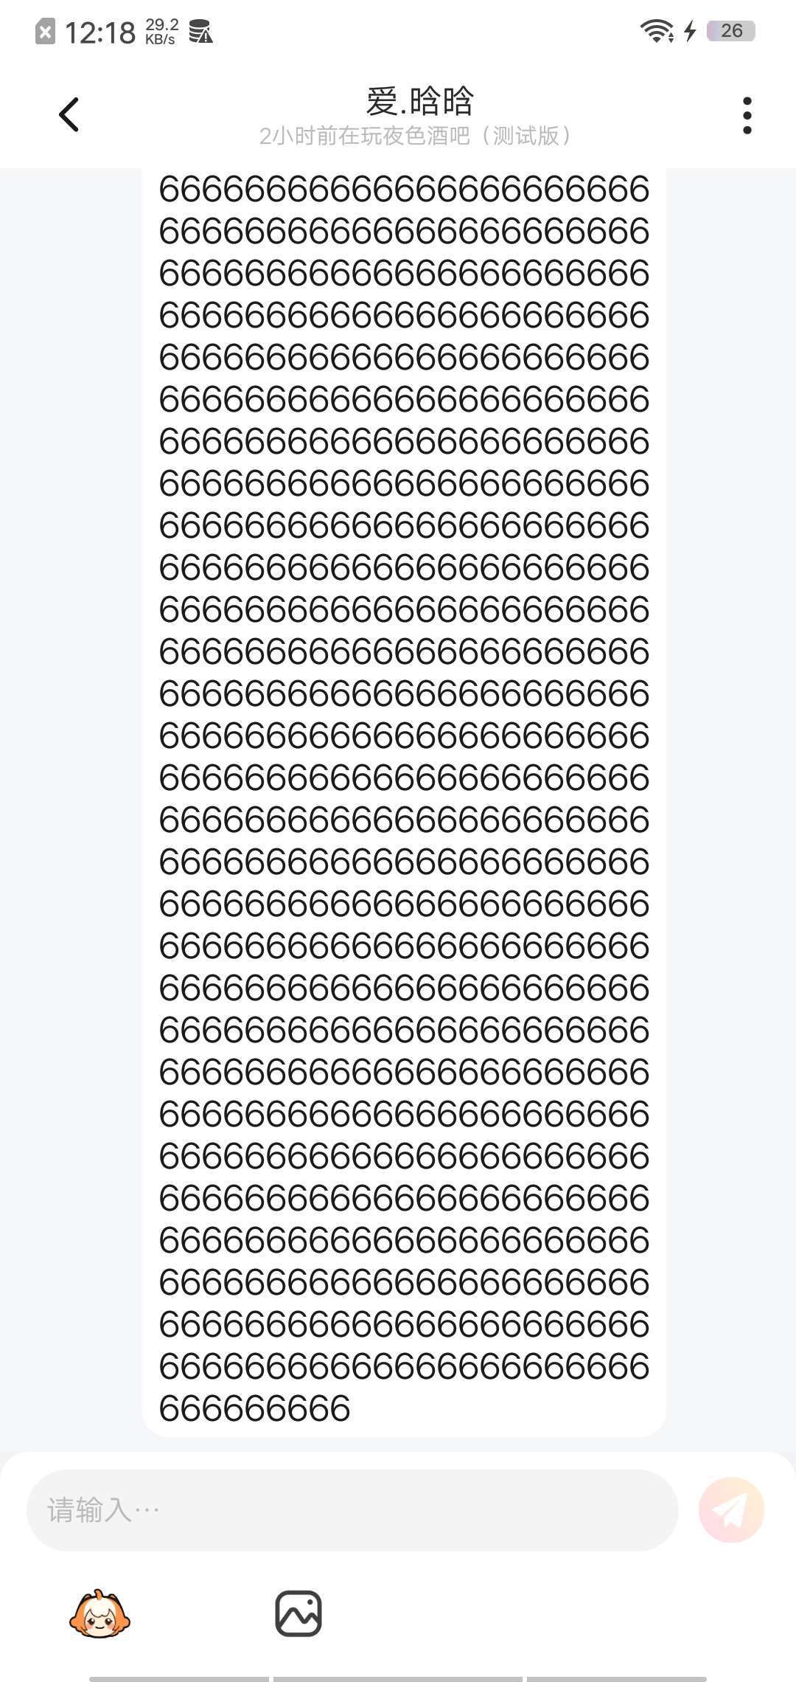Select the long 666 message bubble
796x1682 pixels.
404,802
